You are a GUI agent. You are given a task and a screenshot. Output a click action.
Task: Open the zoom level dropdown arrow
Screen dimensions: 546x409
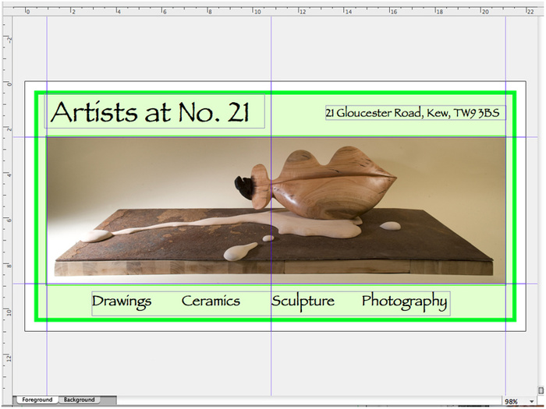(530, 401)
